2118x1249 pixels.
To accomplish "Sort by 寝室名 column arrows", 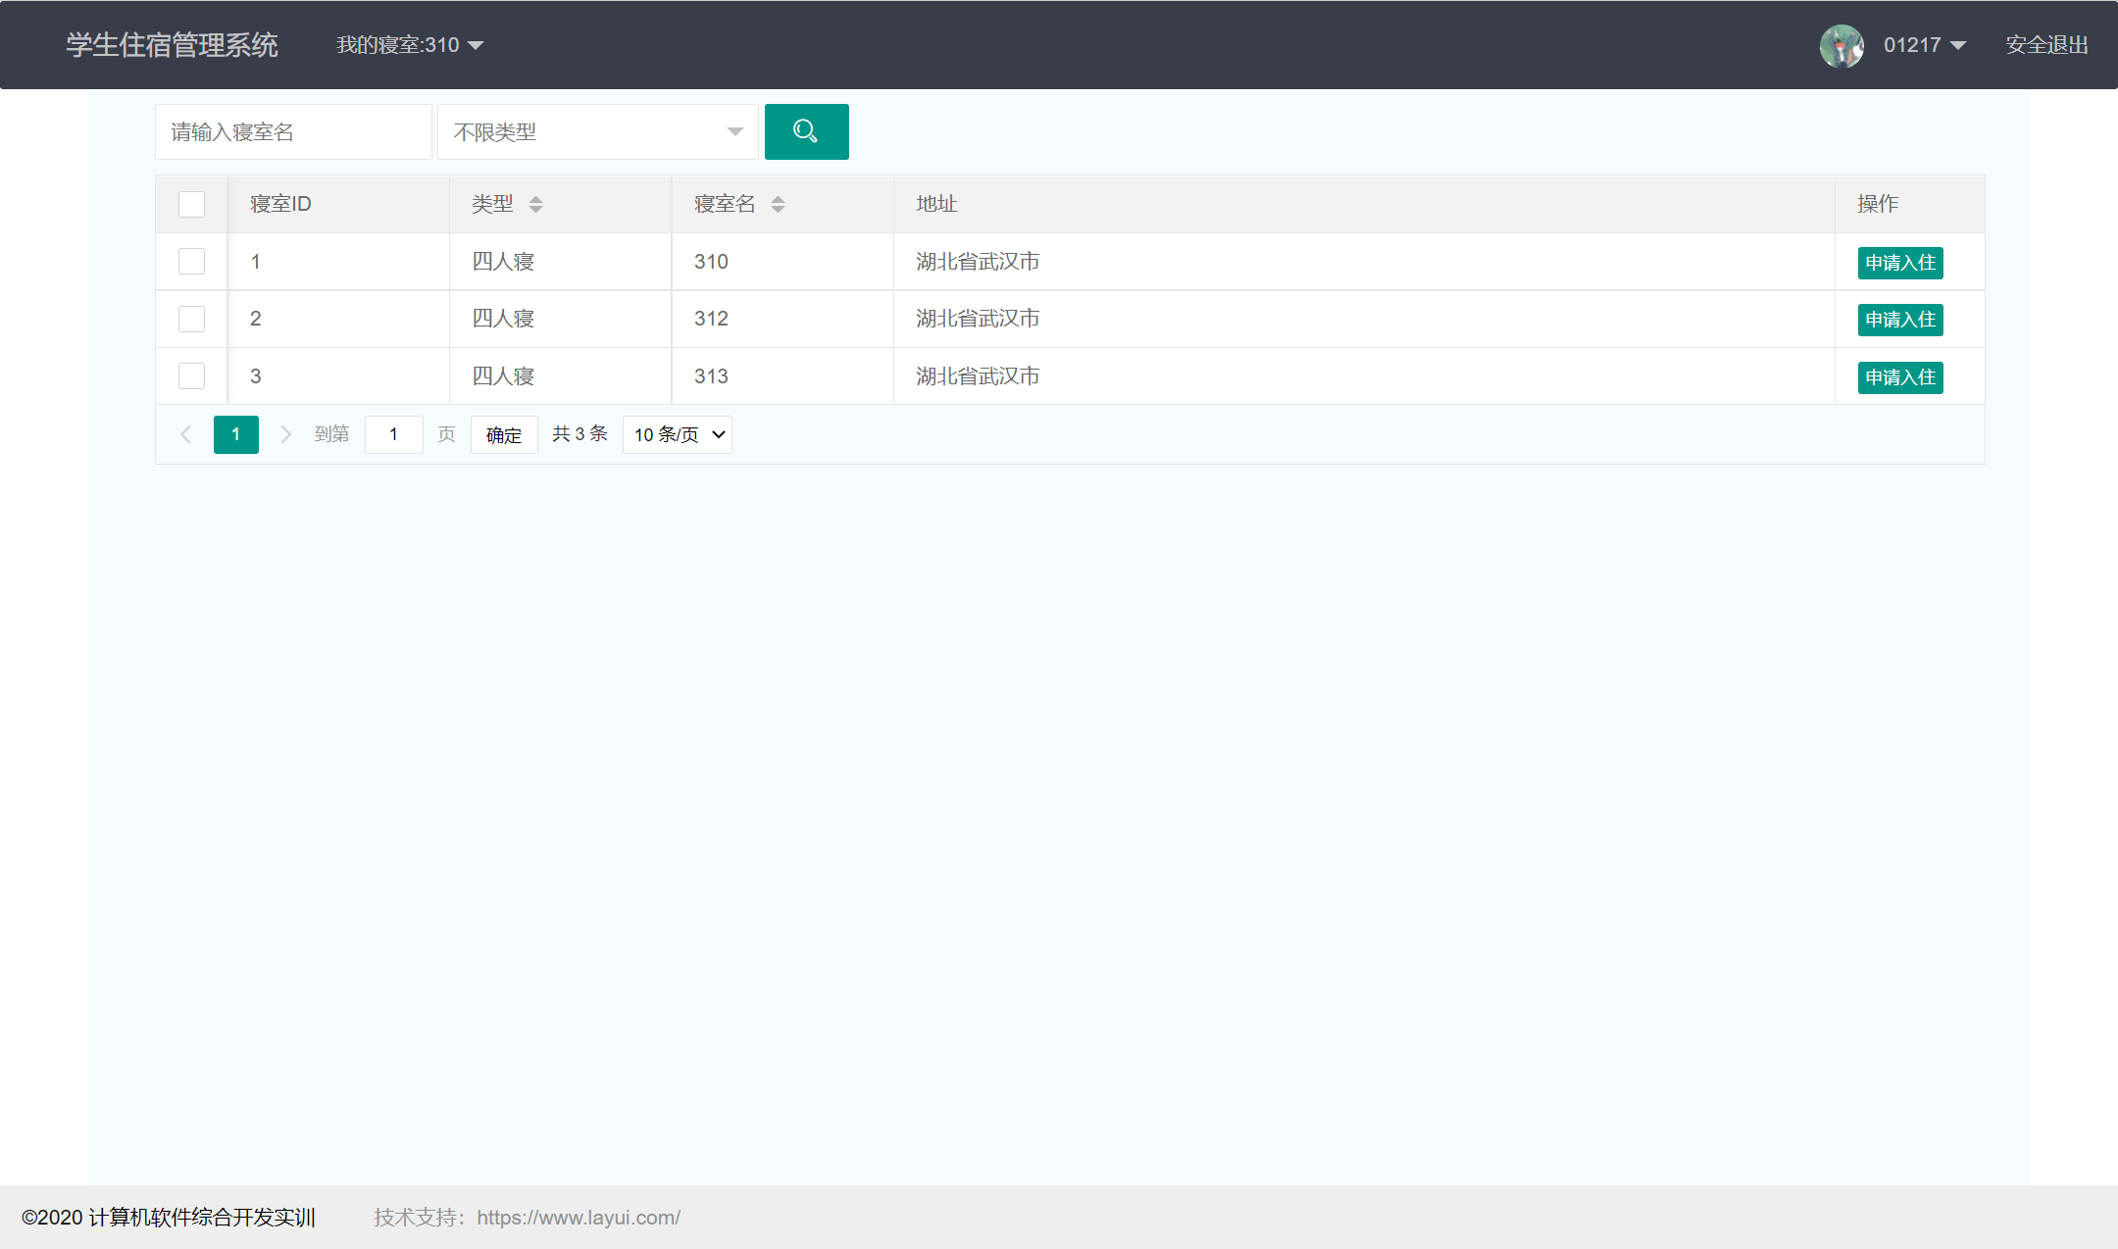I will (778, 204).
